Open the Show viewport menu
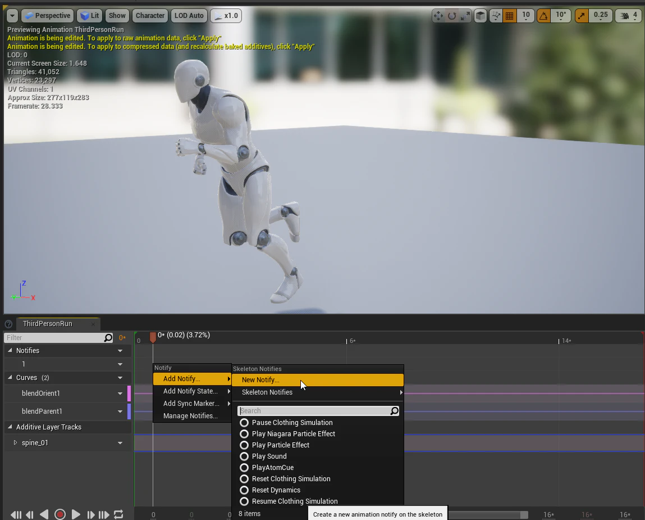The image size is (645, 520). click(x=117, y=16)
